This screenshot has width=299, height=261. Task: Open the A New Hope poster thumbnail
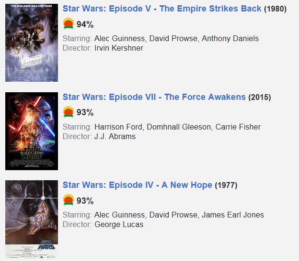tap(32, 219)
